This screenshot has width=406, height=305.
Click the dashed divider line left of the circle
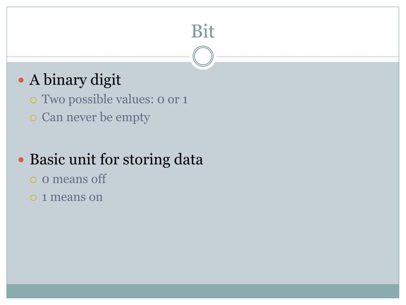point(98,56)
